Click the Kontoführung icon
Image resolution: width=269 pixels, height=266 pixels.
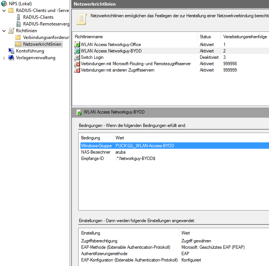[x=11, y=51]
